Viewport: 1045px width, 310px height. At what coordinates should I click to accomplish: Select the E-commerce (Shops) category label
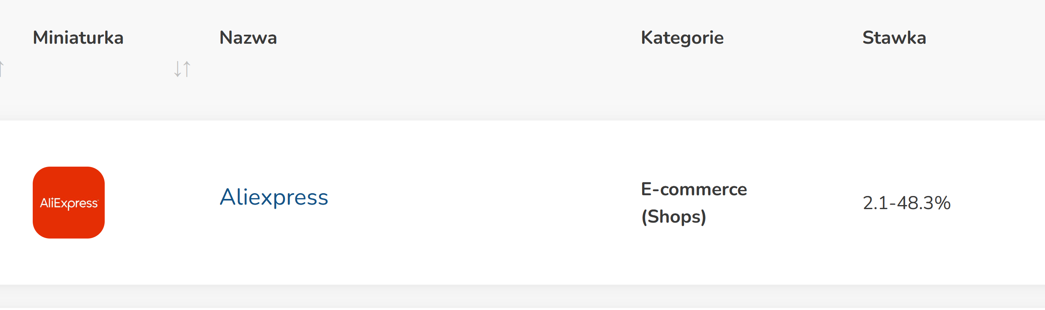(x=694, y=203)
